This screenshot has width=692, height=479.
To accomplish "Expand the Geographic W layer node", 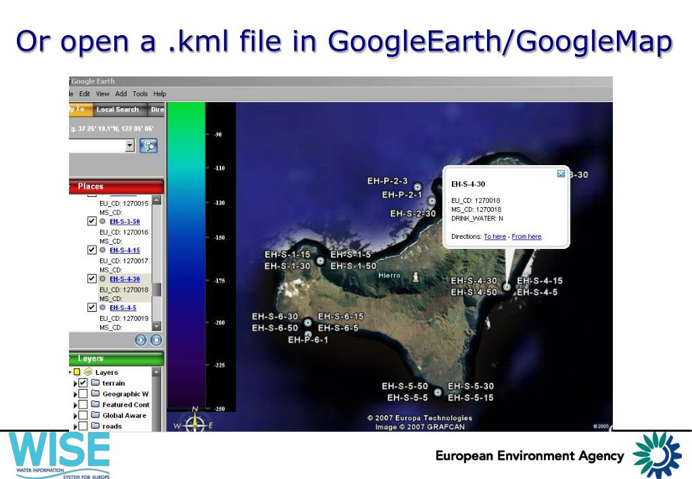I will tap(75, 394).
